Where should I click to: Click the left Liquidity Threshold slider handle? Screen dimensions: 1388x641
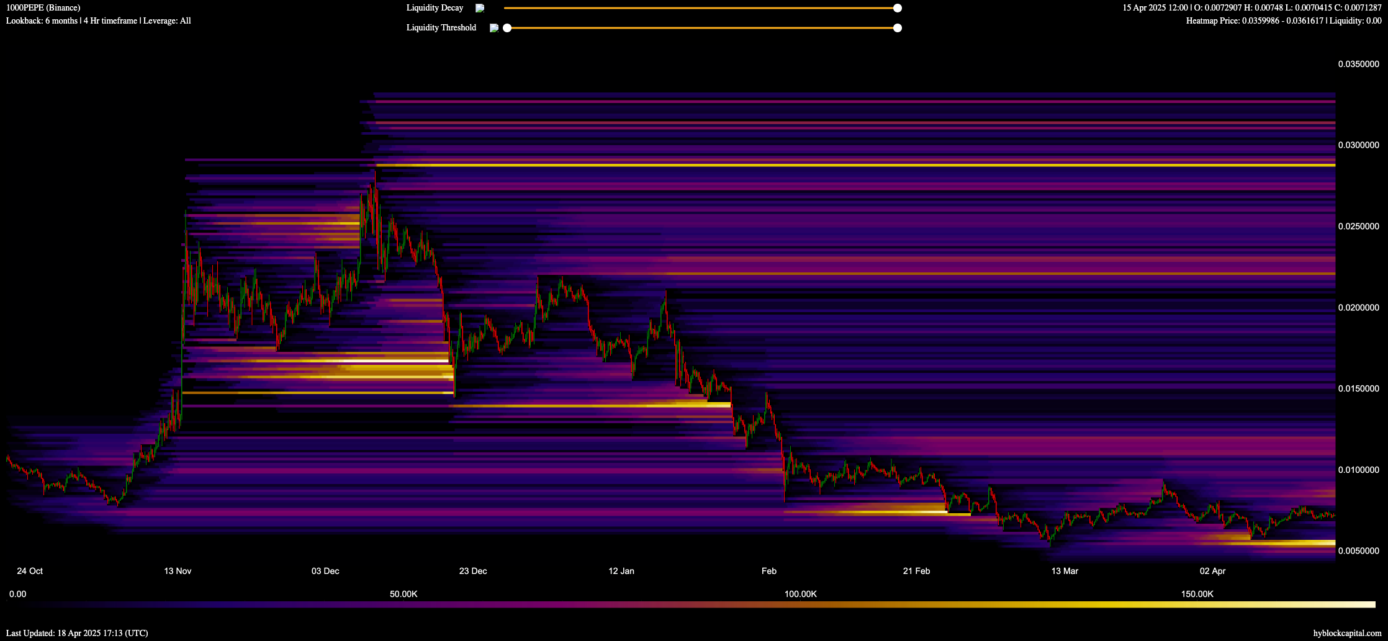[507, 28]
